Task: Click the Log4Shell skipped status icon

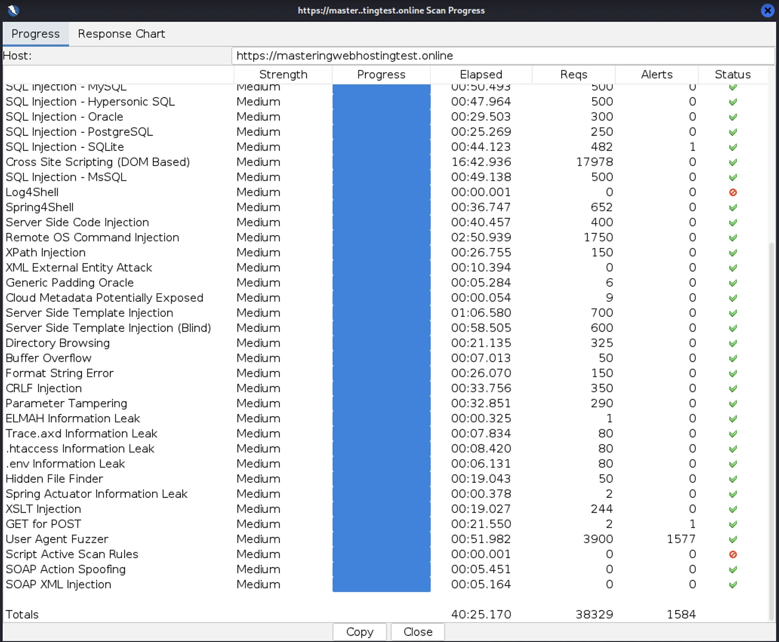Action: coord(732,192)
